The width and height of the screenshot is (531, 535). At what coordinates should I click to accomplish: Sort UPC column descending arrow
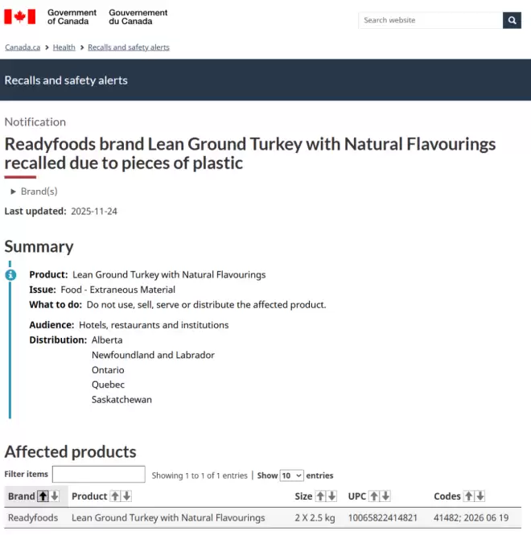385,496
